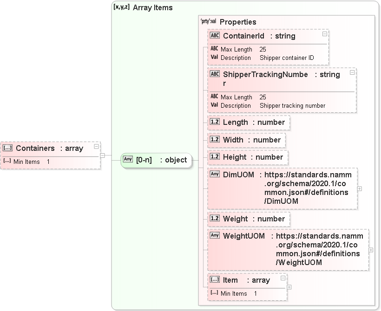Click the DimUOM schema reference URL
Viewport: 381px width, 311px height.
308,188
